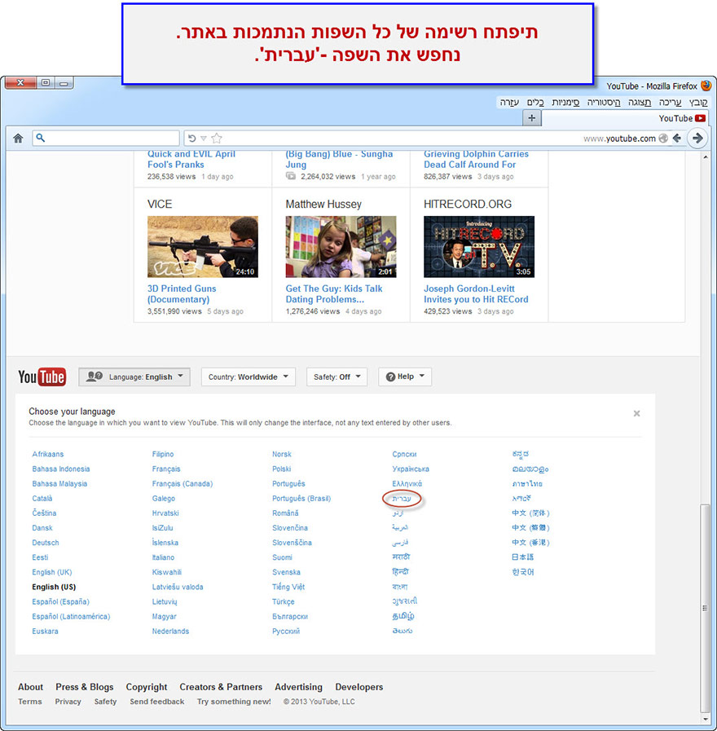717x731 pixels.
Task: Expand the Country: Worldwide dropdown
Action: [x=249, y=377]
